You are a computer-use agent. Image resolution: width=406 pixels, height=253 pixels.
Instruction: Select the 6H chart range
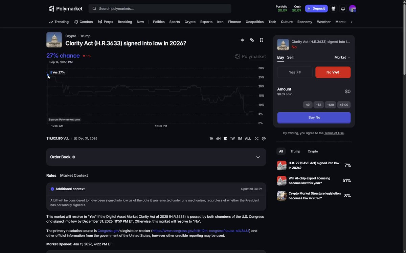219,139
